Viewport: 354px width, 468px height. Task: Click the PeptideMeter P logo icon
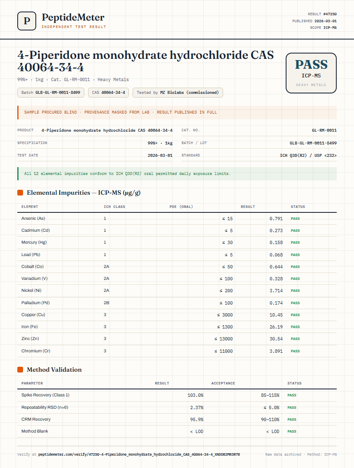tap(27, 21)
